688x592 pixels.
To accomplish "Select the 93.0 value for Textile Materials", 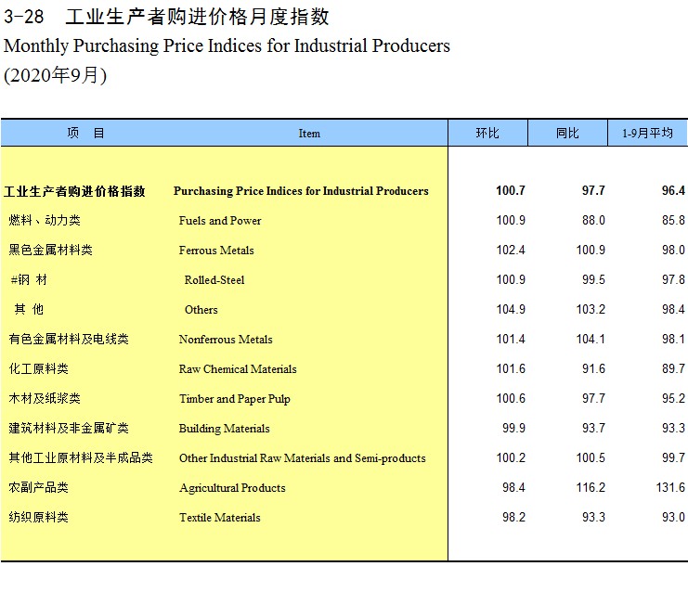I will point(673,518).
